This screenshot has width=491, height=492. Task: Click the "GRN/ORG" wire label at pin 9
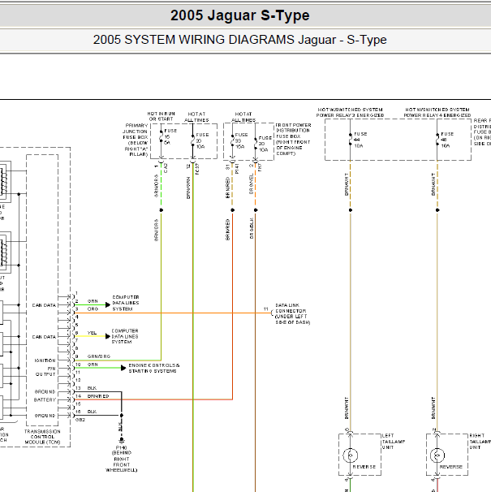coord(99,356)
